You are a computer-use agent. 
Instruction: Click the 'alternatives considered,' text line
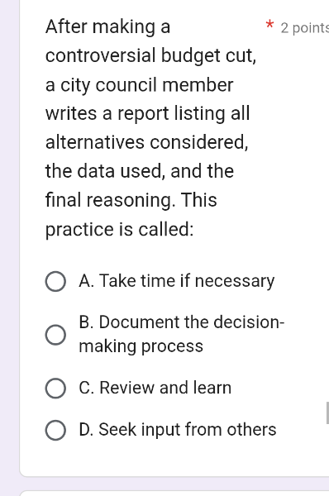point(147,142)
